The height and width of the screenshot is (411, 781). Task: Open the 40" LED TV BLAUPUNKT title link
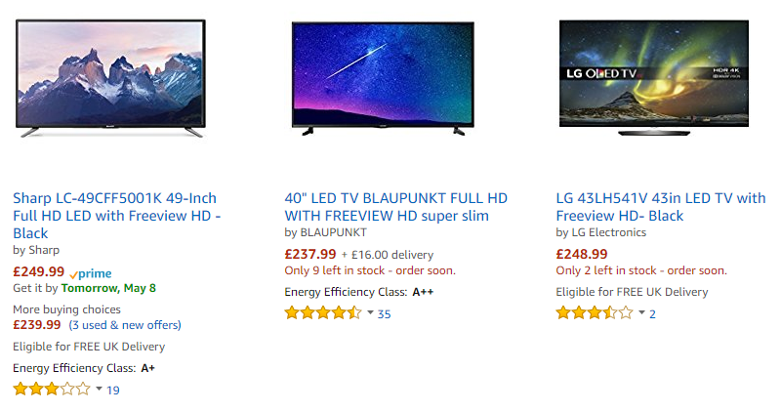(x=396, y=207)
